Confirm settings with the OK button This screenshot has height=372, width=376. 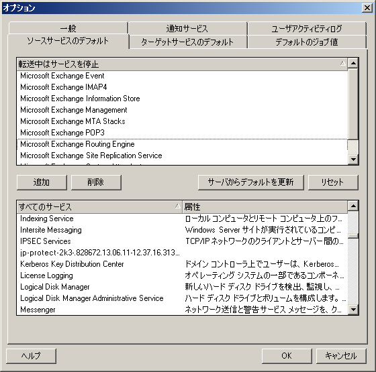click(287, 356)
